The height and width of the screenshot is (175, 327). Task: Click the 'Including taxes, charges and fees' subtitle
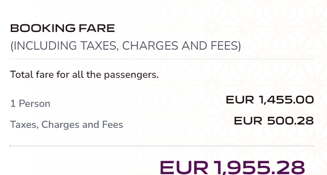126,46
